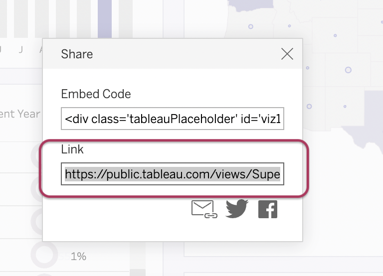
Task: Click the Share dialog header bar
Action: (173, 54)
